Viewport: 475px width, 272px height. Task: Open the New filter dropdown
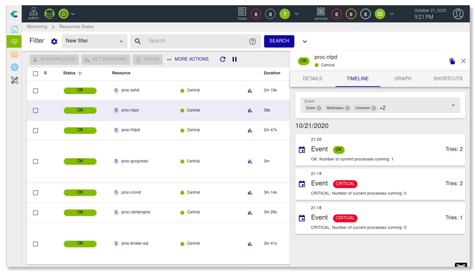pyautogui.click(x=94, y=41)
